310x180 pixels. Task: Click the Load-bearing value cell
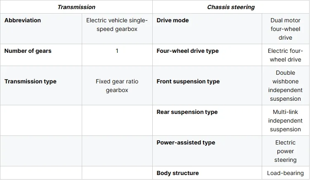[286, 173]
